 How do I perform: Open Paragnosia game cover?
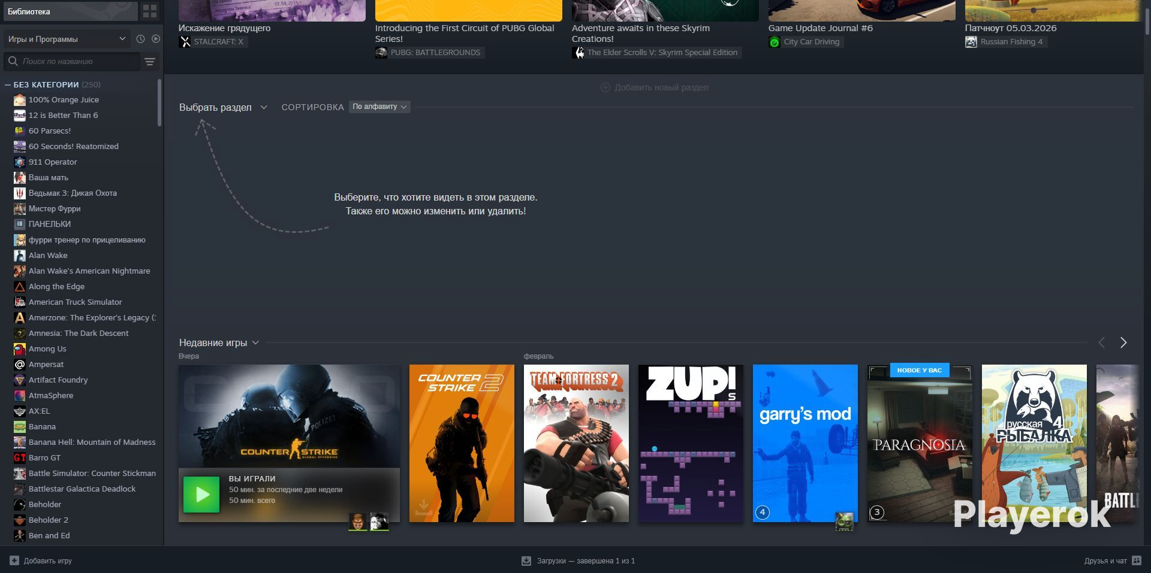click(920, 443)
